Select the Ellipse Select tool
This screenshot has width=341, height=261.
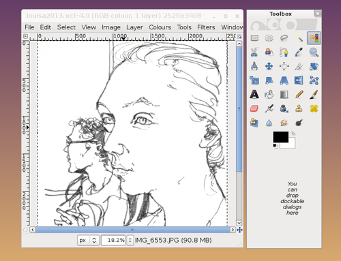coord(269,38)
